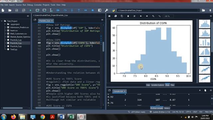Open Microsoft Word from the taskbar
213x120 pixels.
pyautogui.click(x=62, y=117)
